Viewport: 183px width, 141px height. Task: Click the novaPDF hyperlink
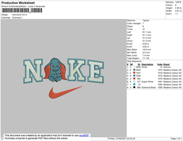(84, 136)
